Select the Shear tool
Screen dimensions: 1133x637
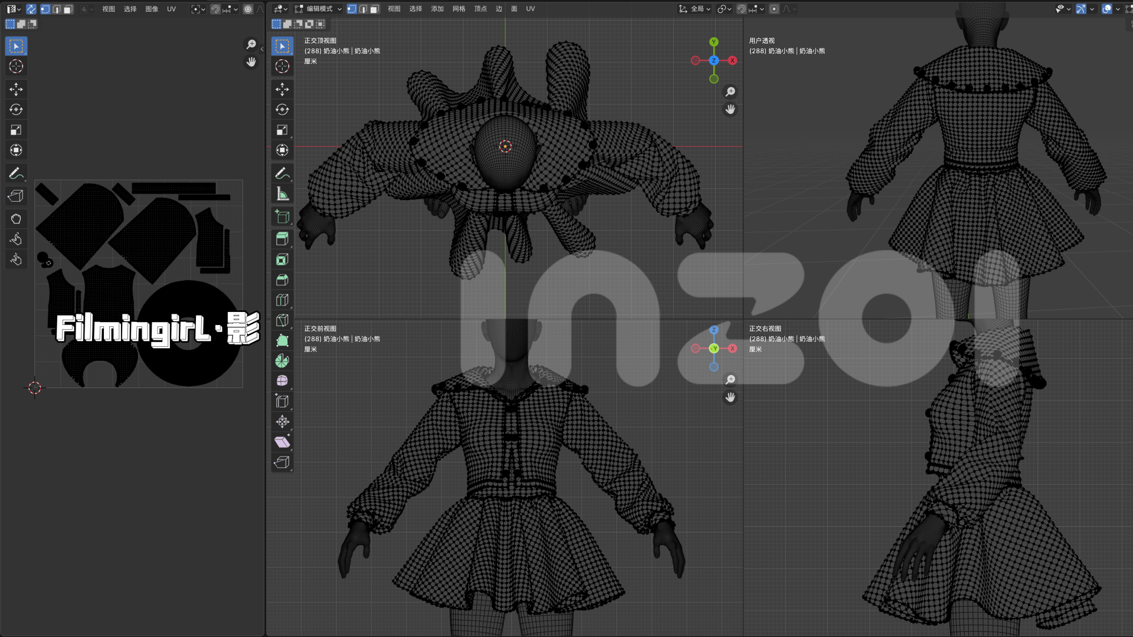coord(282,442)
